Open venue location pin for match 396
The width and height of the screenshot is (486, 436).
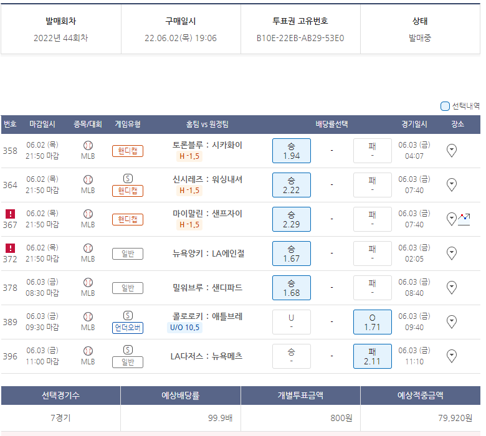[452, 356]
